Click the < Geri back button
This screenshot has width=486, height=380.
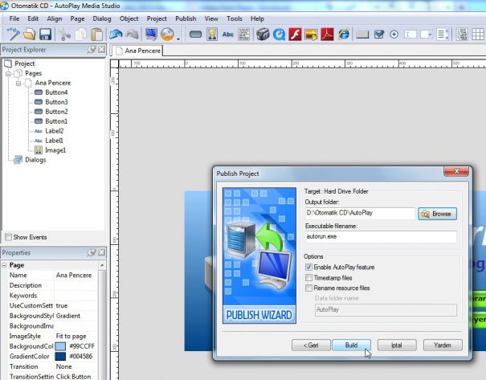click(311, 345)
